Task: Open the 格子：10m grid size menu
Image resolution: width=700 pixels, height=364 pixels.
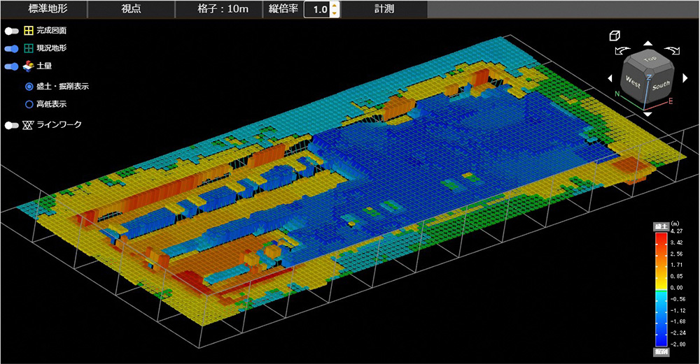Action: [x=218, y=9]
